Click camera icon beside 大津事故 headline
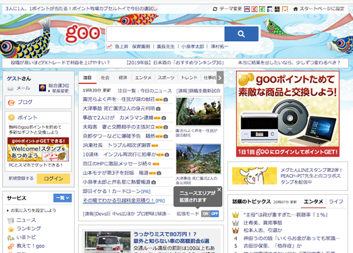The height and width of the screenshot is (253, 353). coord(158,109)
